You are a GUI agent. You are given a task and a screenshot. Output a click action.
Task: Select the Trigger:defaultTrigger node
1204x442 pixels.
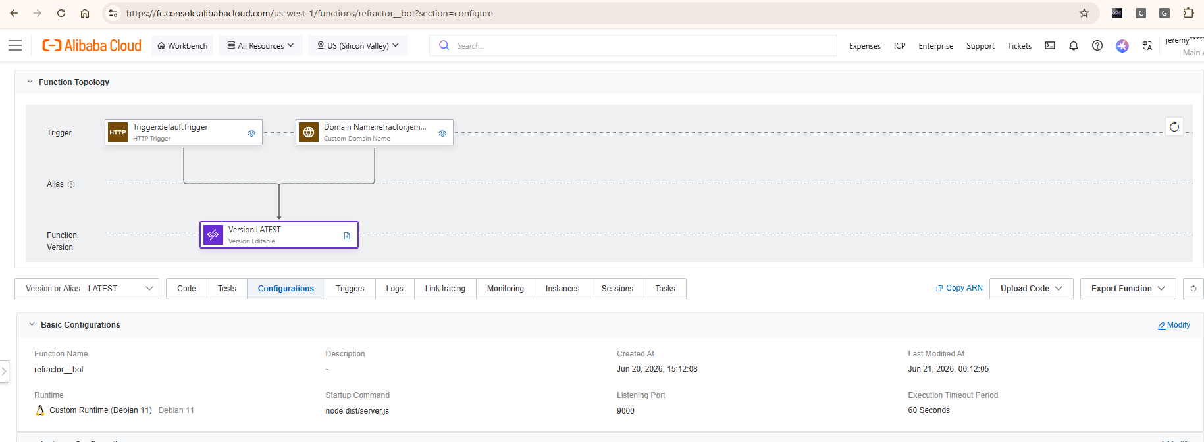[x=184, y=132]
